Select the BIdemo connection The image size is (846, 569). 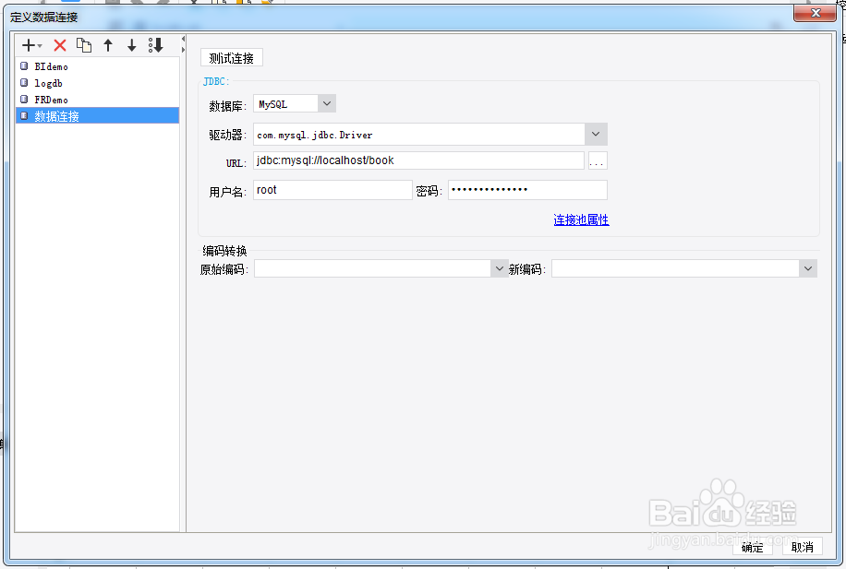97,66
